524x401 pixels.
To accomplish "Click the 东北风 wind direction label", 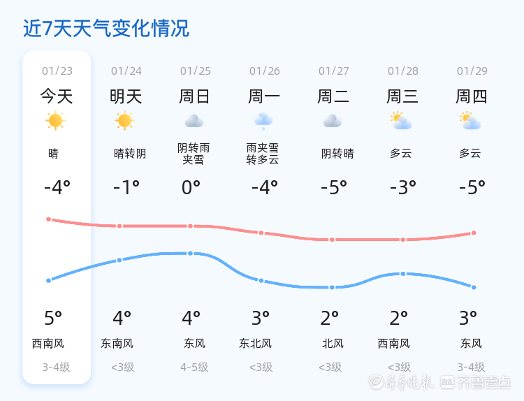I will pyautogui.click(x=255, y=344).
